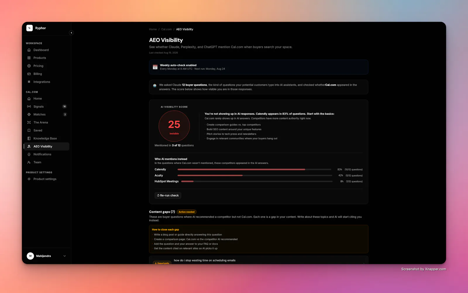Click the Saved bookmark icon

click(29, 131)
